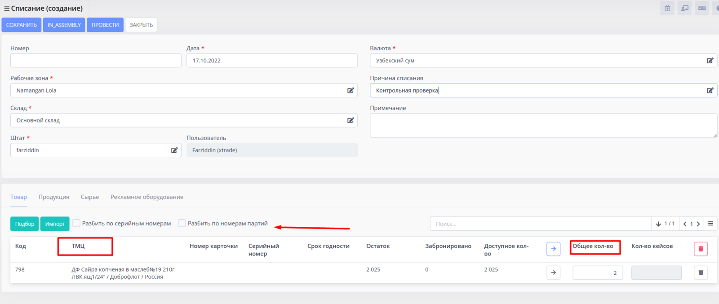This screenshot has height=304, width=719.
Task: Open table settings menu next to pagination
Action: [x=710, y=224]
